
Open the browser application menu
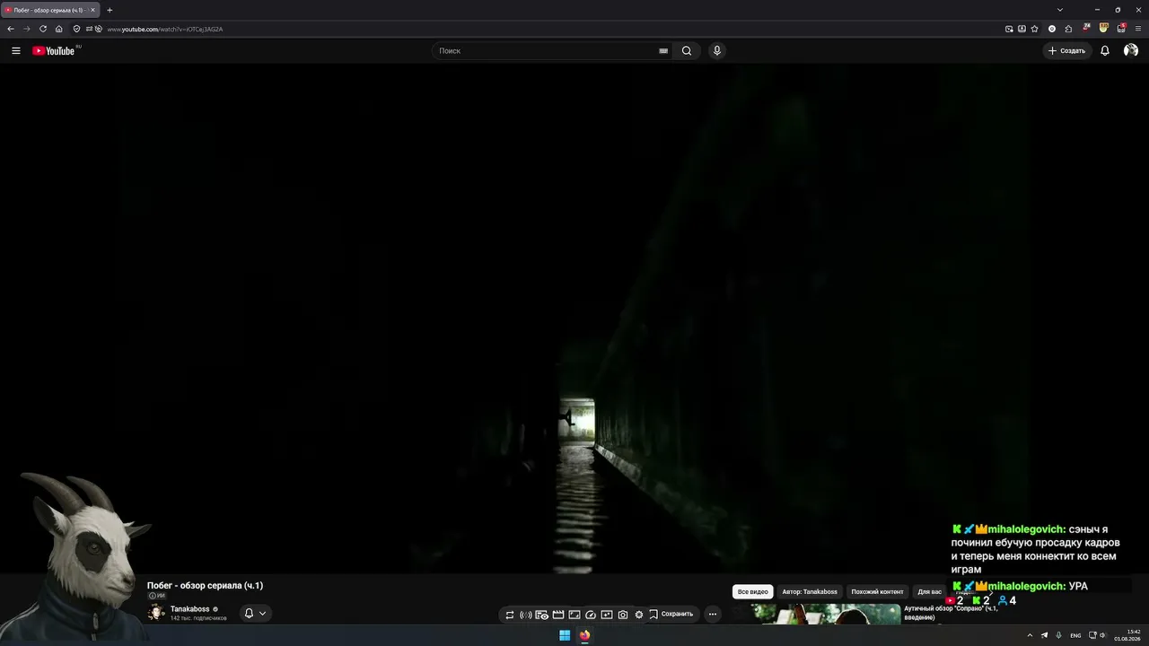1138,29
